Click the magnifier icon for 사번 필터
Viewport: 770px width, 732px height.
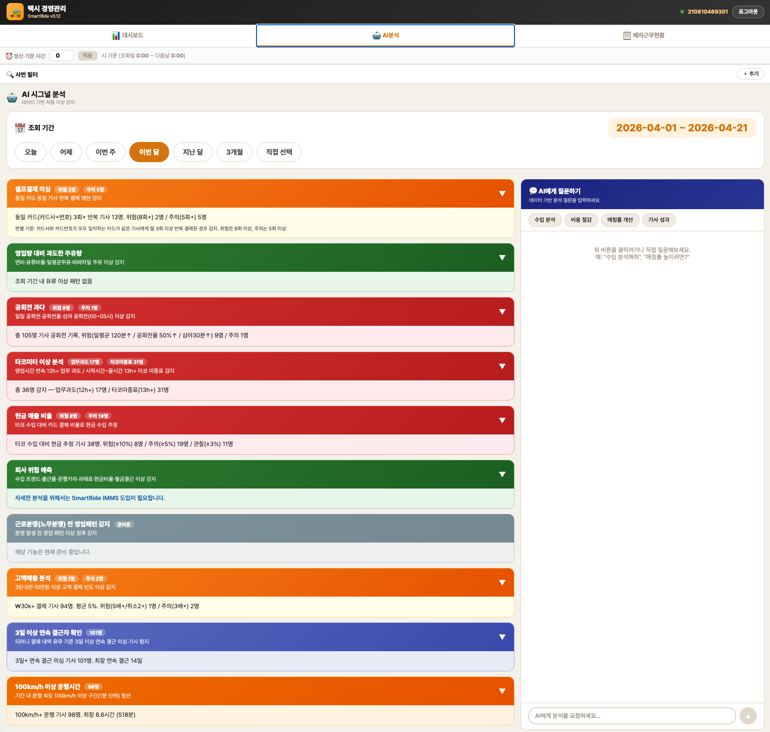(x=10, y=75)
